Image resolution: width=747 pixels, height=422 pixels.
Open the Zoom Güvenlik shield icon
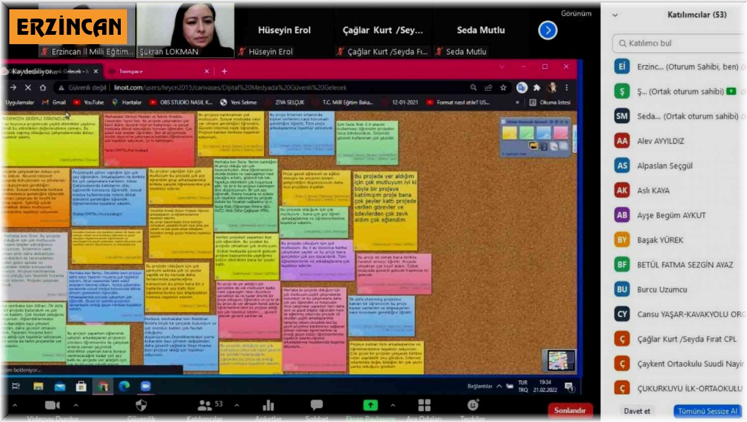[x=141, y=406]
